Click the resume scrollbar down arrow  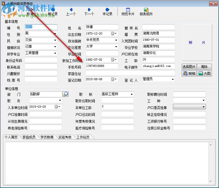(x=211, y=181)
